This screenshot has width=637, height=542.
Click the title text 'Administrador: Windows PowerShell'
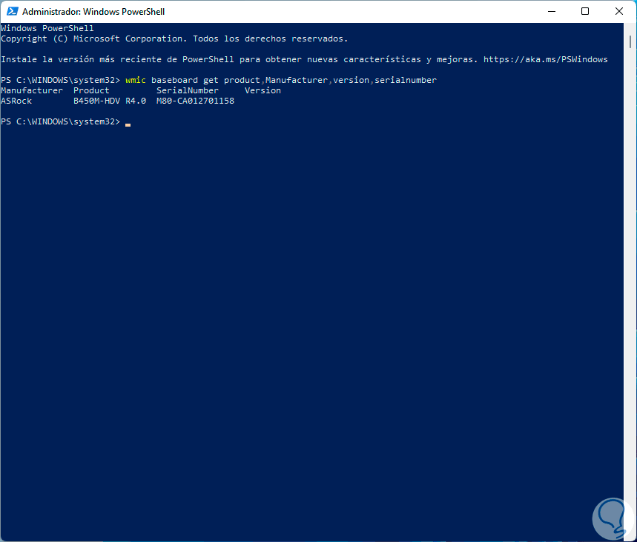(93, 12)
